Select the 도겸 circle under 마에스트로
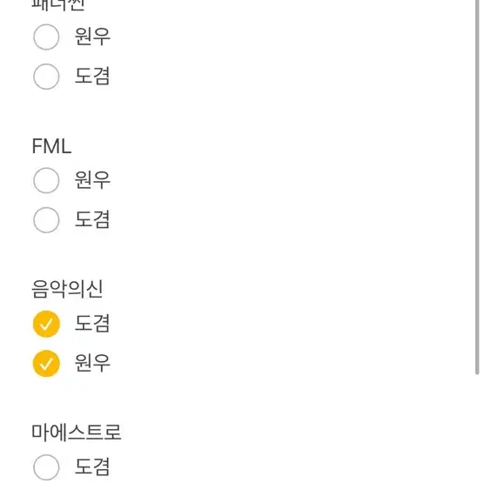 [x=46, y=467]
